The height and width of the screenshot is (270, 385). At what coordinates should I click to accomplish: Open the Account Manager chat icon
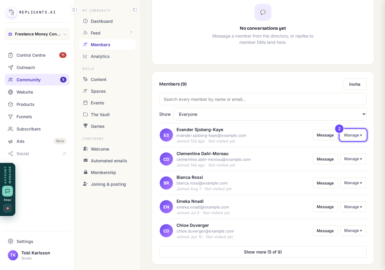pyautogui.click(x=8, y=191)
